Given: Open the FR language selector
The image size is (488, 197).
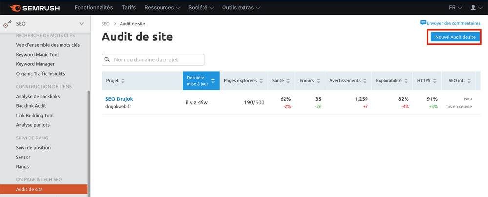Looking at the screenshot, I should coord(456,7).
